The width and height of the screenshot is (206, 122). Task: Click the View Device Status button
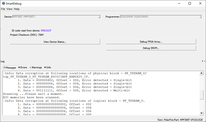coord(55,42)
